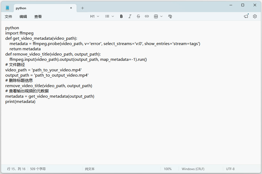The height and width of the screenshot is (174, 262).
Task: Open the 100% zoom level control
Action: tap(168, 169)
